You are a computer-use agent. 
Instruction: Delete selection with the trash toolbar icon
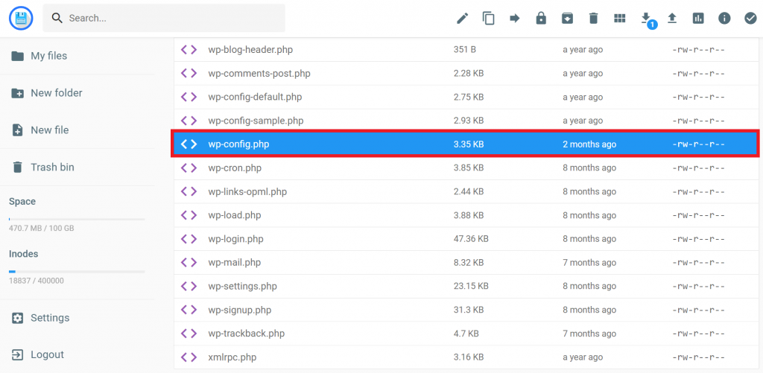(593, 19)
